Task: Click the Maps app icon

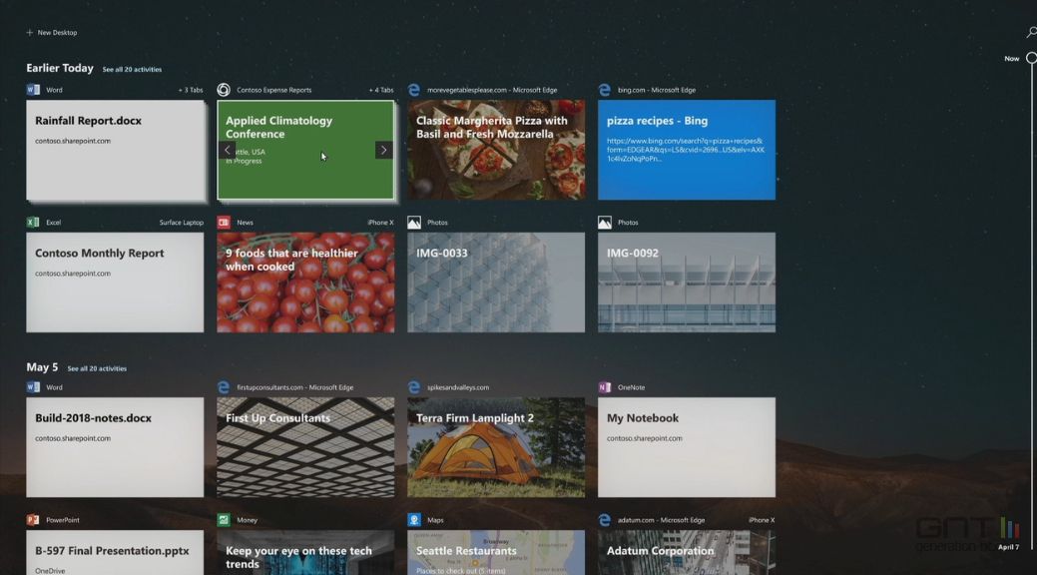Action: tap(414, 520)
